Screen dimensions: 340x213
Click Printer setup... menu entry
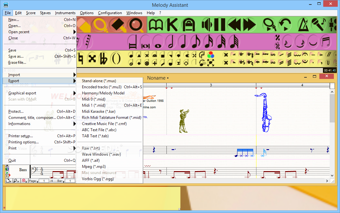(x=39, y=136)
